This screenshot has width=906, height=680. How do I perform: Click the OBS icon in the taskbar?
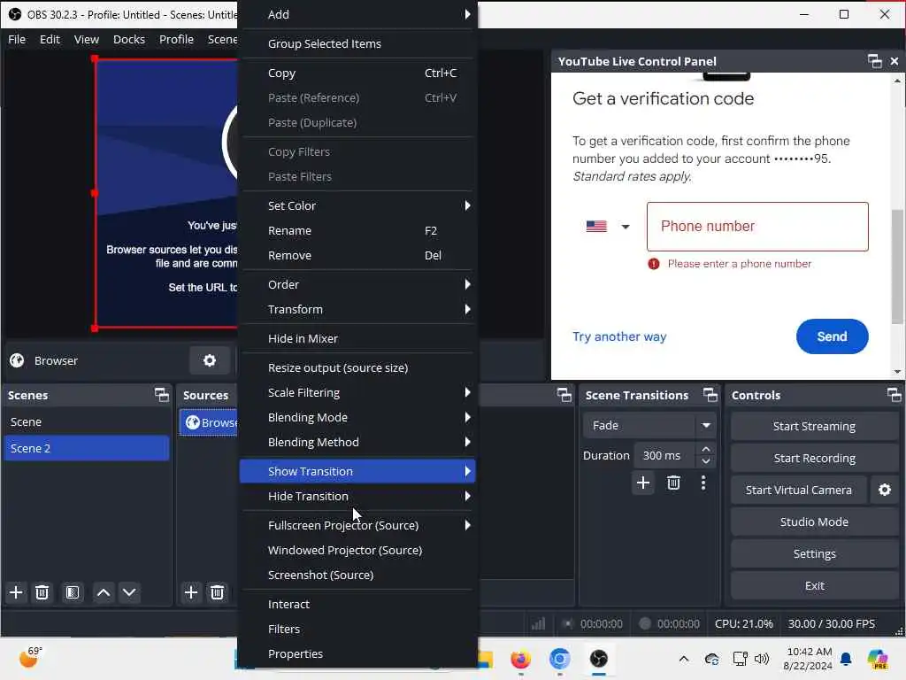(599, 659)
